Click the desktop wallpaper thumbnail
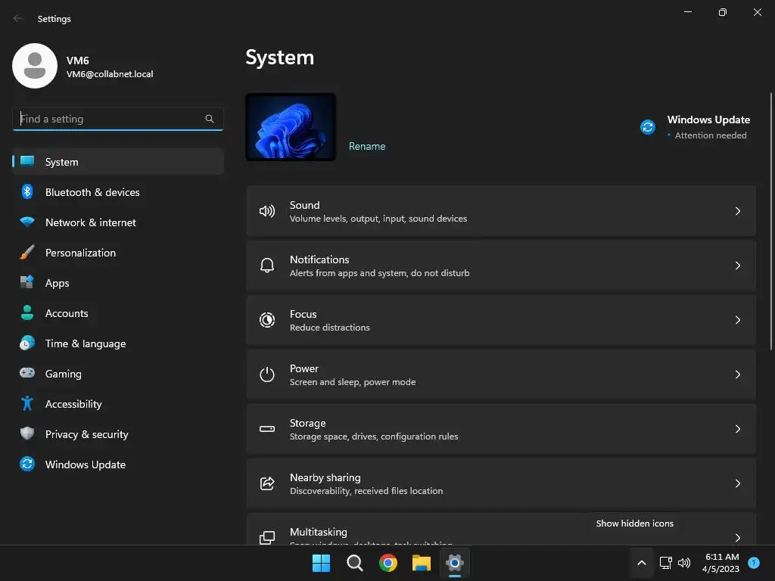This screenshot has height=581, width=775. click(291, 127)
